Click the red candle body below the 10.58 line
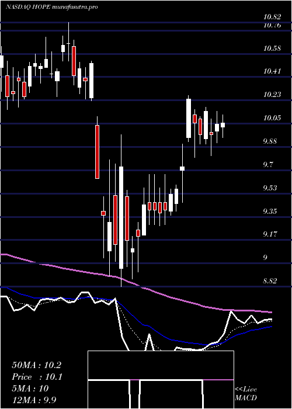The image size is (292, 409). point(74,61)
